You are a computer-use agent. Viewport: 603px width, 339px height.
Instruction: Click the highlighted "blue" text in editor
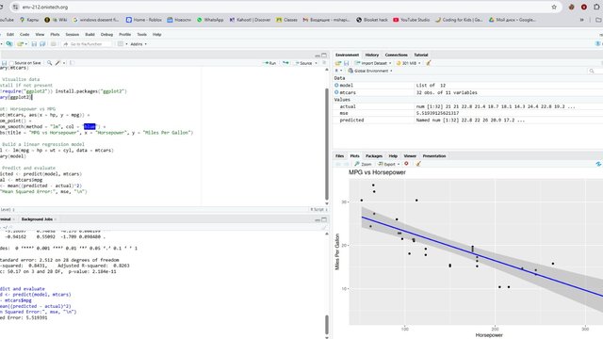click(90, 126)
